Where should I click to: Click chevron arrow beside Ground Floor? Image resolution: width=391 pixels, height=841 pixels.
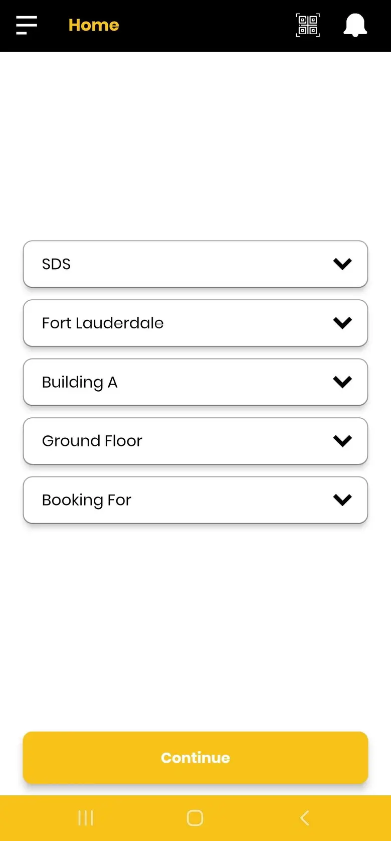342,441
